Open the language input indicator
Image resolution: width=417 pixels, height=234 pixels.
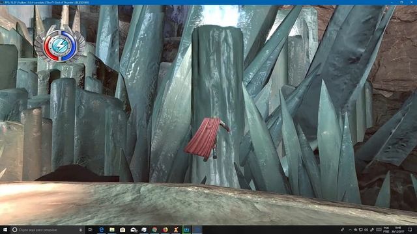386,229
